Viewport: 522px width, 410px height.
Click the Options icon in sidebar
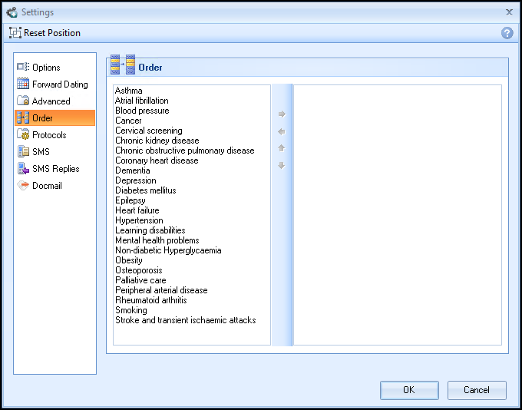coord(23,68)
